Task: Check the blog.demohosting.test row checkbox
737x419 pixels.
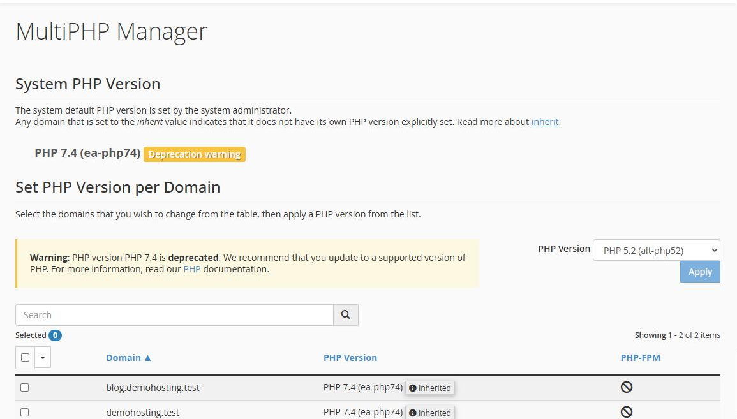Action: [x=24, y=388]
